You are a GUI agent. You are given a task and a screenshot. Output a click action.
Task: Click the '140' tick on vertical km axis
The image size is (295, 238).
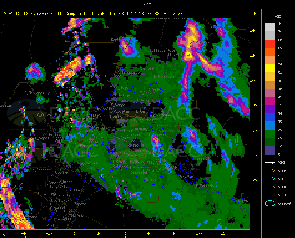tap(253, 30)
